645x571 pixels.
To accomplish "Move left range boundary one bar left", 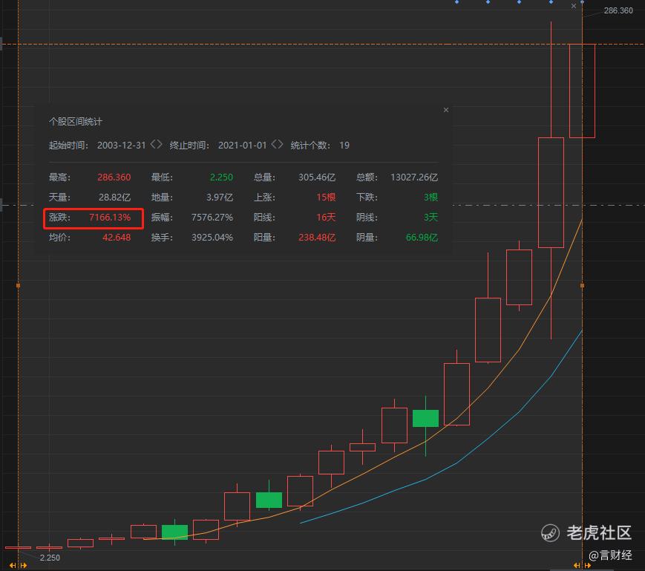I will click(13, 566).
